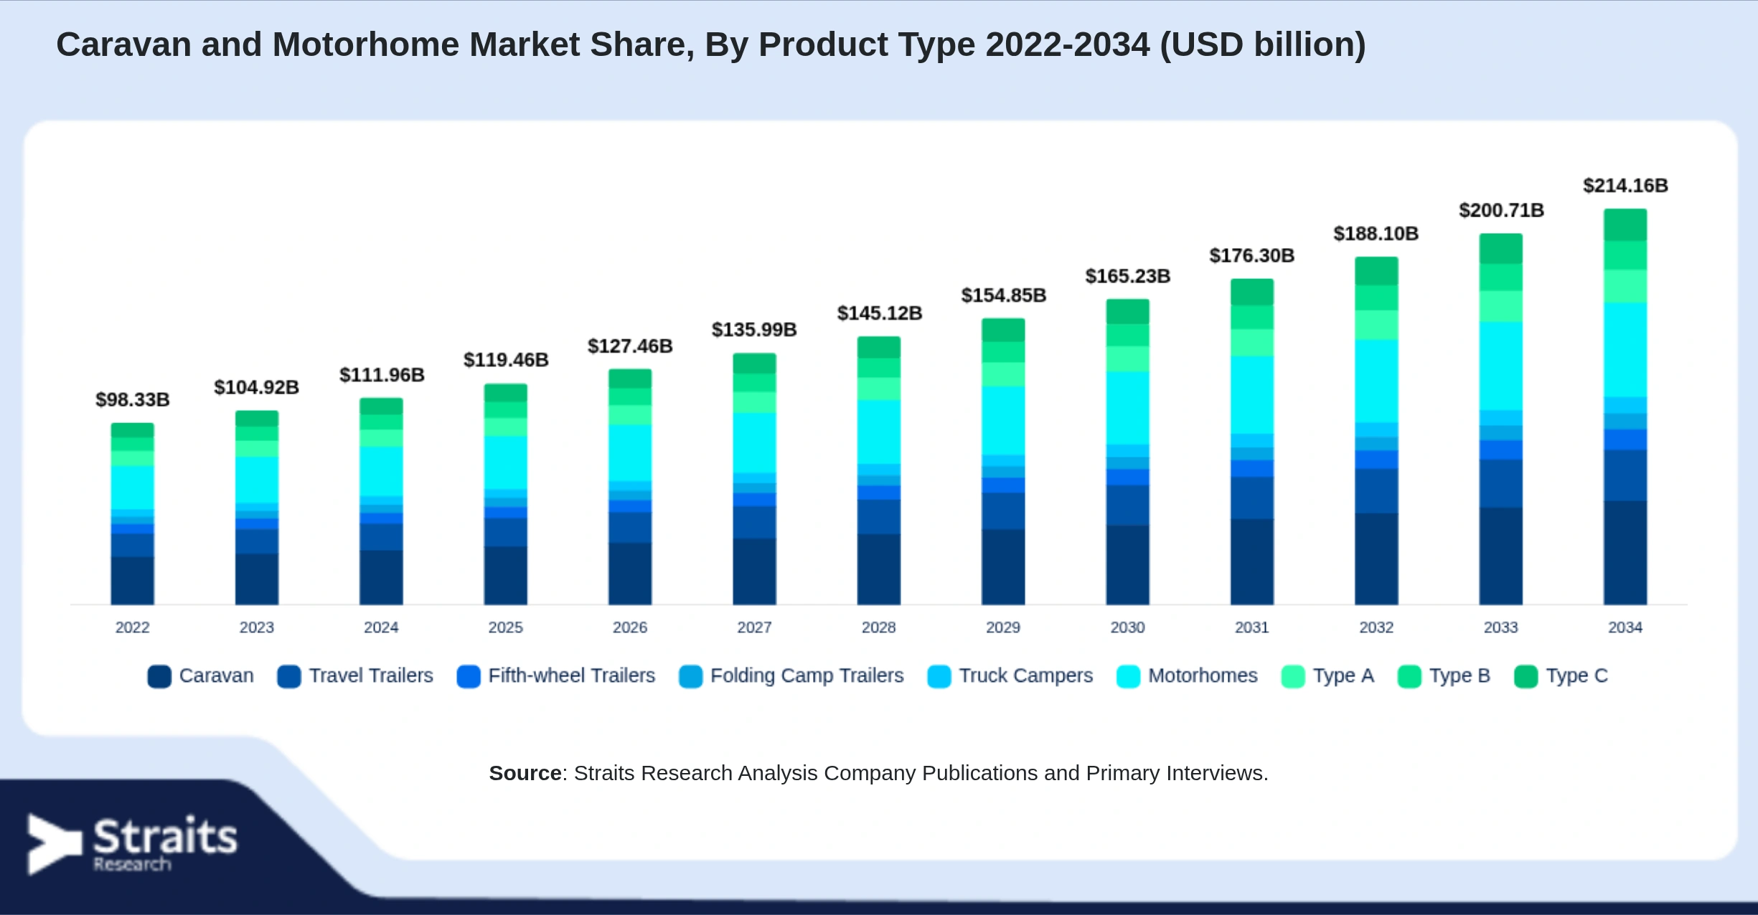Click the Folding Camp Trailers legend swatch
Image resolution: width=1758 pixels, height=915 pixels.
(691, 676)
